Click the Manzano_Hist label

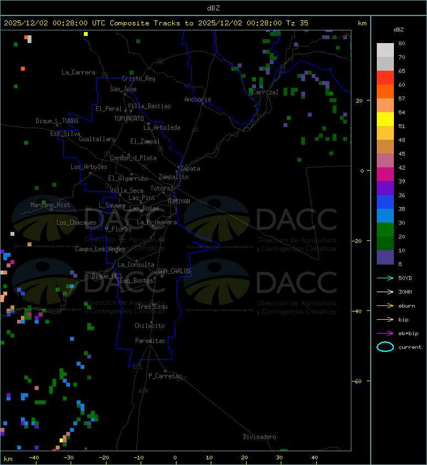tap(50, 205)
